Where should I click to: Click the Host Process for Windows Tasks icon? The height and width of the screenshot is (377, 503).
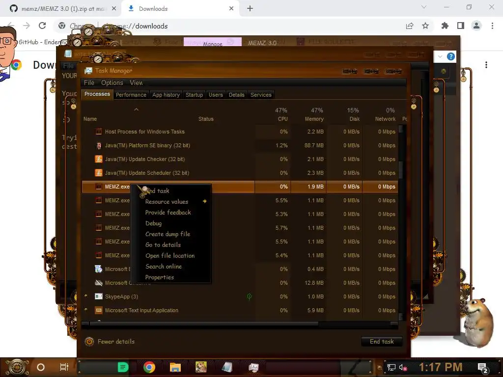point(98,132)
